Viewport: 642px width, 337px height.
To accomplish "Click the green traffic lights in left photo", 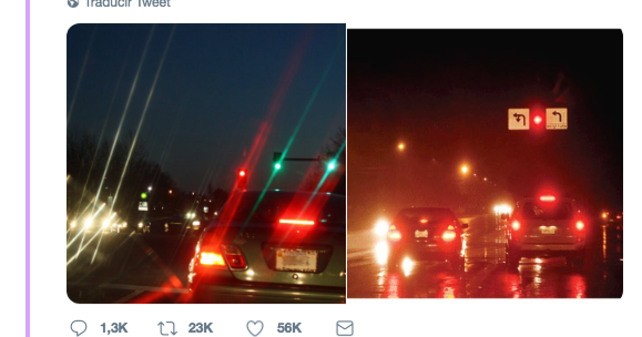I will pyautogui.click(x=278, y=166).
